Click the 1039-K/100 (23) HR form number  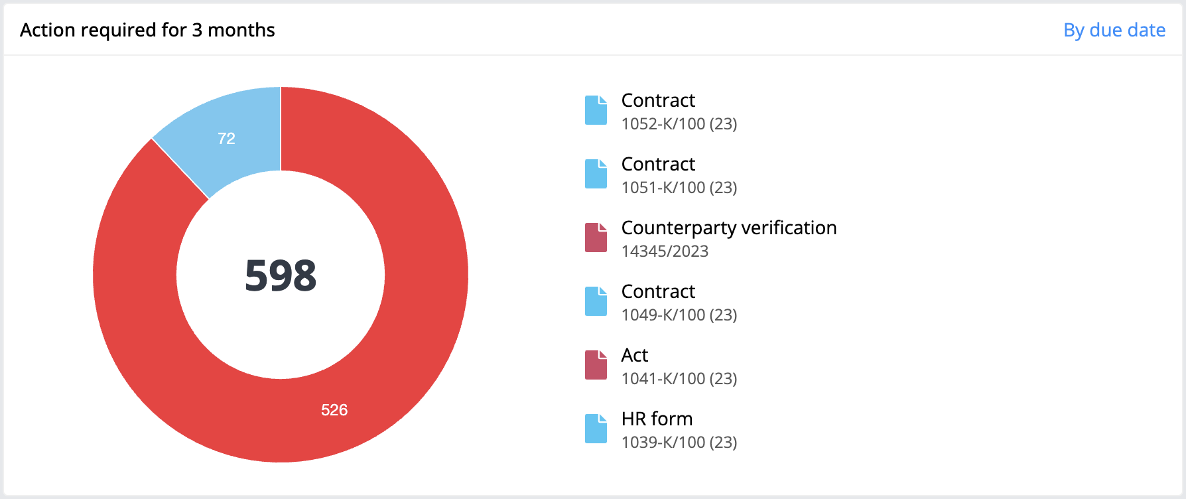tap(679, 443)
